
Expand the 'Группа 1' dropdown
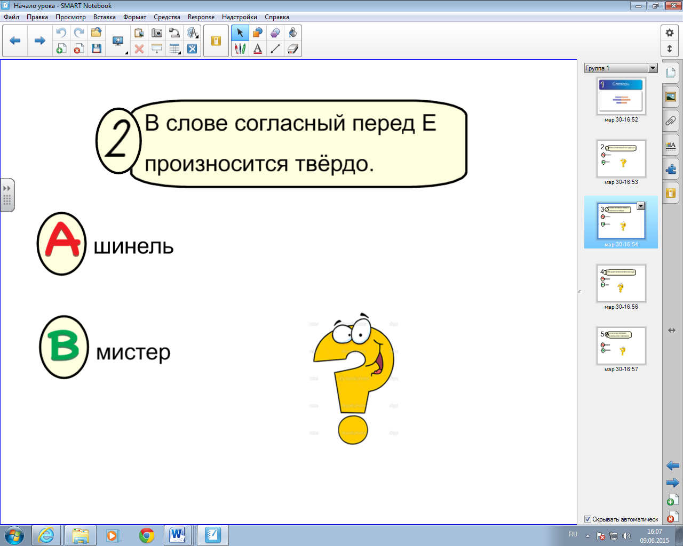pyautogui.click(x=653, y=68)
